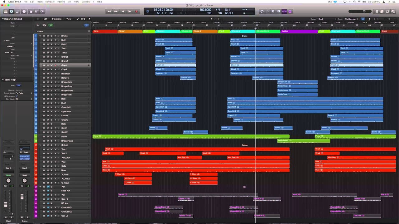Open LCD display settings gear

pyautogui.click(x=147, y=12)
